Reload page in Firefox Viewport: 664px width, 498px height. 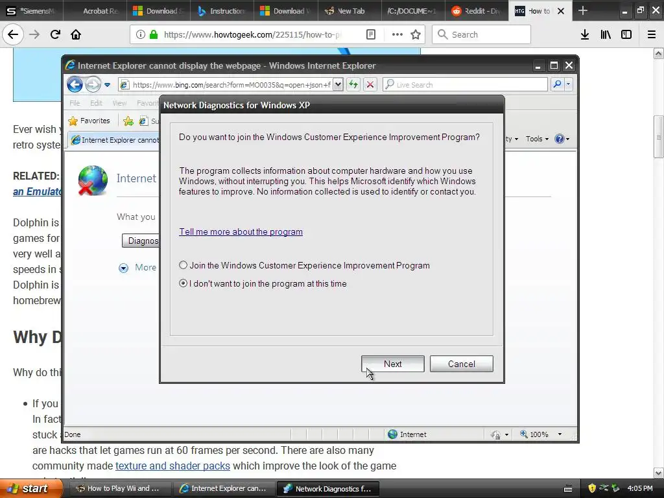tap(55, 35)
